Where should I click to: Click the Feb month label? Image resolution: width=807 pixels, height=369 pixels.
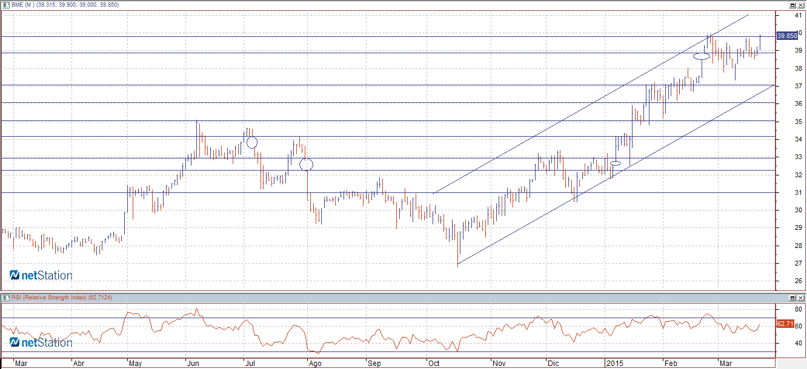pos(670,364)
